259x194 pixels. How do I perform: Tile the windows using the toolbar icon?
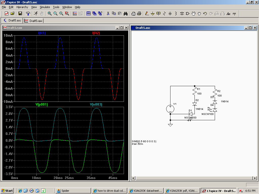[x=89, y=14]
